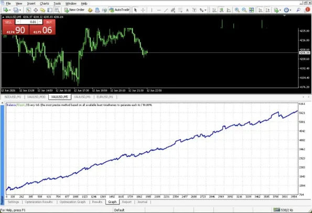The image size is (312, 213).
Task: Expand the Profiles dropdown arrow
Action: (20, 10)
